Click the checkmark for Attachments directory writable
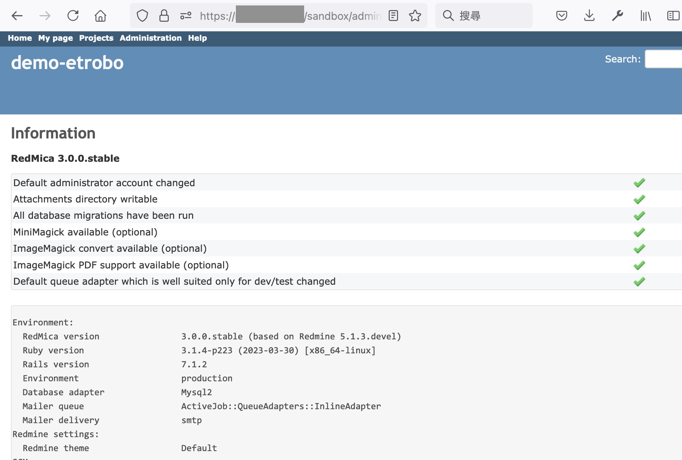Screen dimensions: 682x460 coord(639,199)
